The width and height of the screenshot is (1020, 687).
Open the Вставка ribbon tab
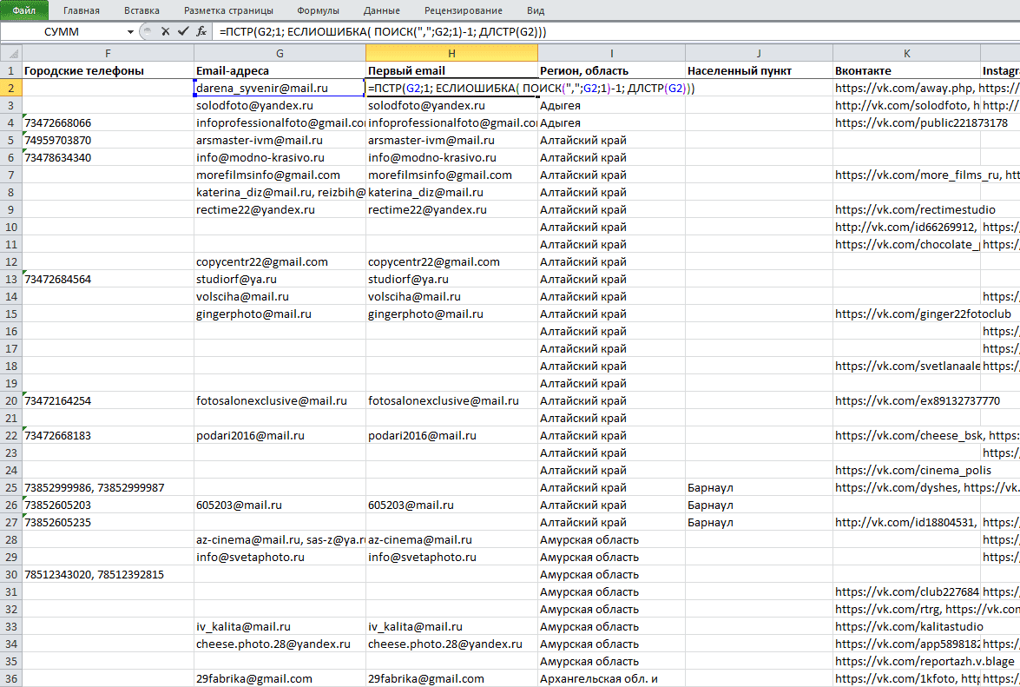[141, 10]
